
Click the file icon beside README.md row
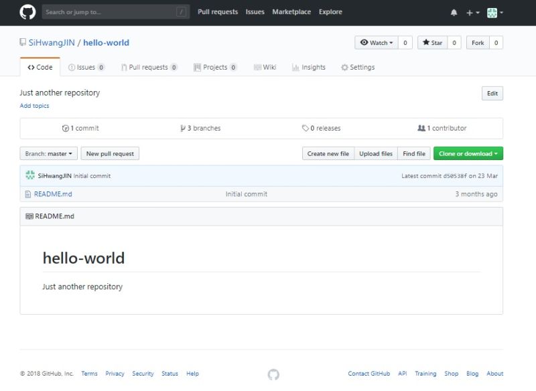pos(28,194)
